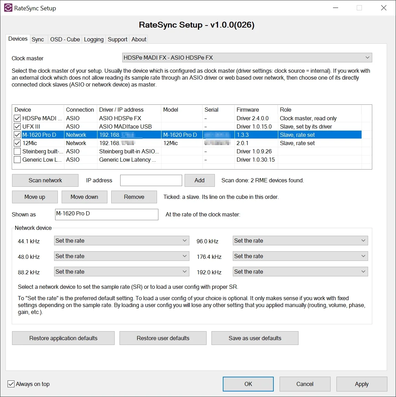
Task: Select the Devices tab
Action: click(18, 39)
